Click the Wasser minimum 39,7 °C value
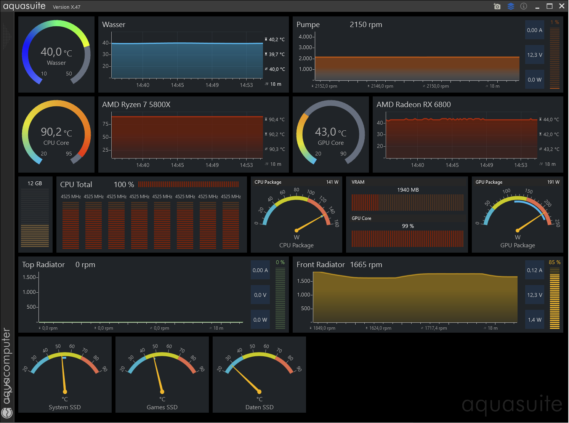Screen dimensions: 569x423 (x=277, y=54)
